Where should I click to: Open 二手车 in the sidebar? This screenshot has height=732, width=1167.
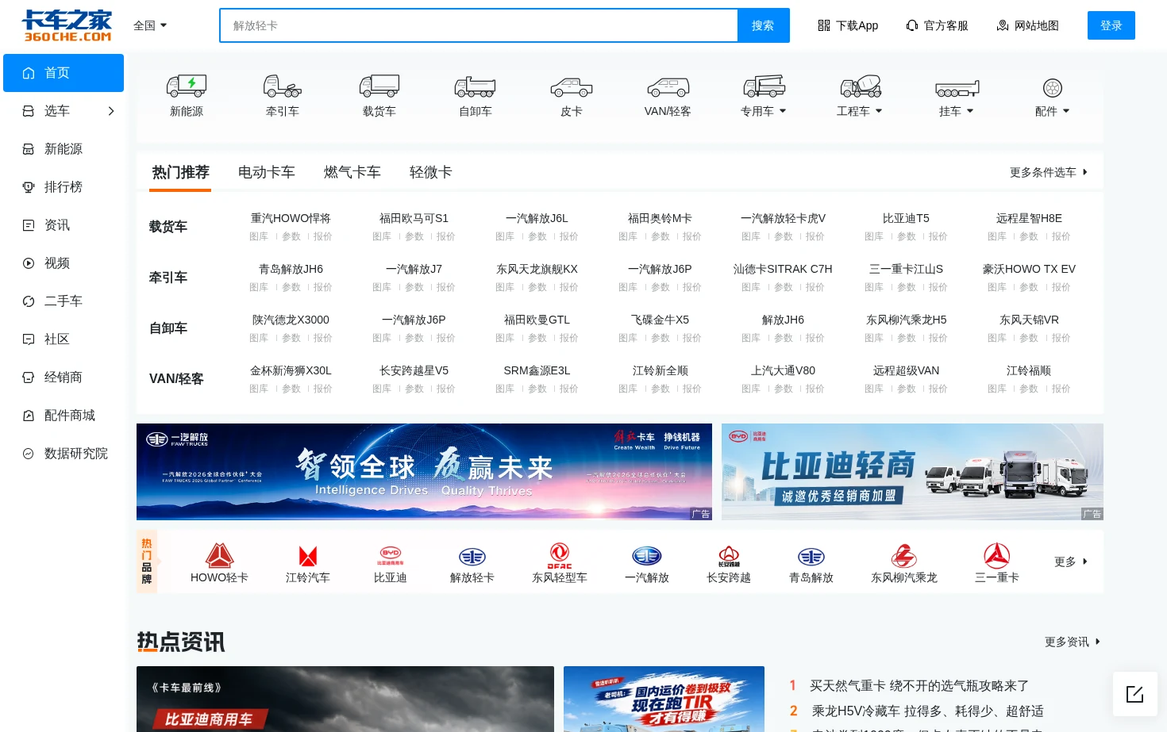(64, 301)
